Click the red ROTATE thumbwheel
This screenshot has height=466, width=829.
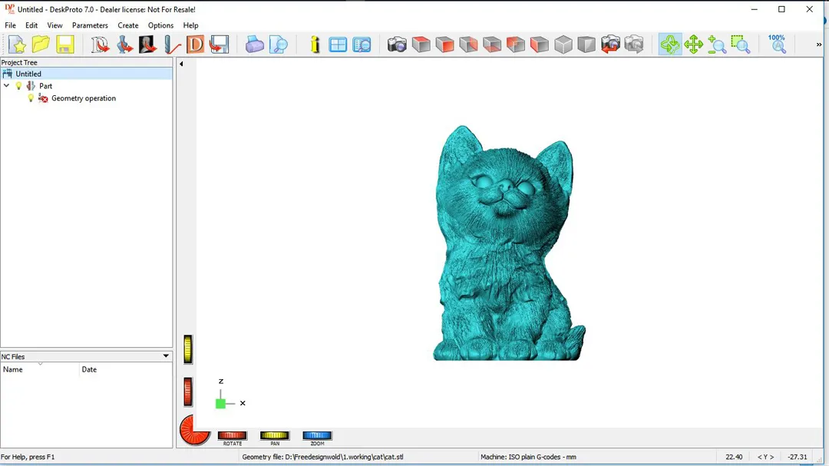[232, 435]
